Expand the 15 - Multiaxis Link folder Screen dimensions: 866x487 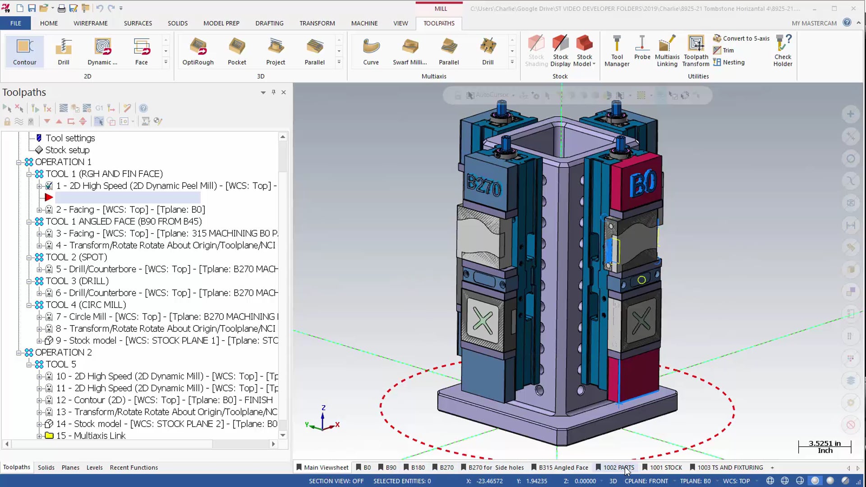point(39,436)
